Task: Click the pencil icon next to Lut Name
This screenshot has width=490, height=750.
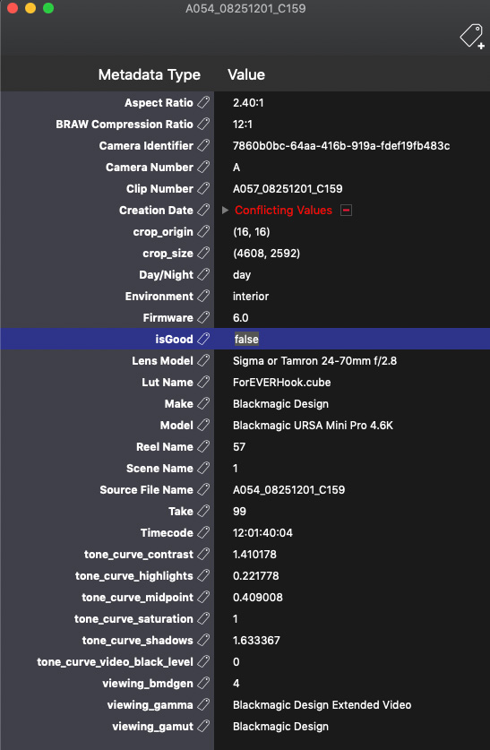Action: (x=203, y=383)
